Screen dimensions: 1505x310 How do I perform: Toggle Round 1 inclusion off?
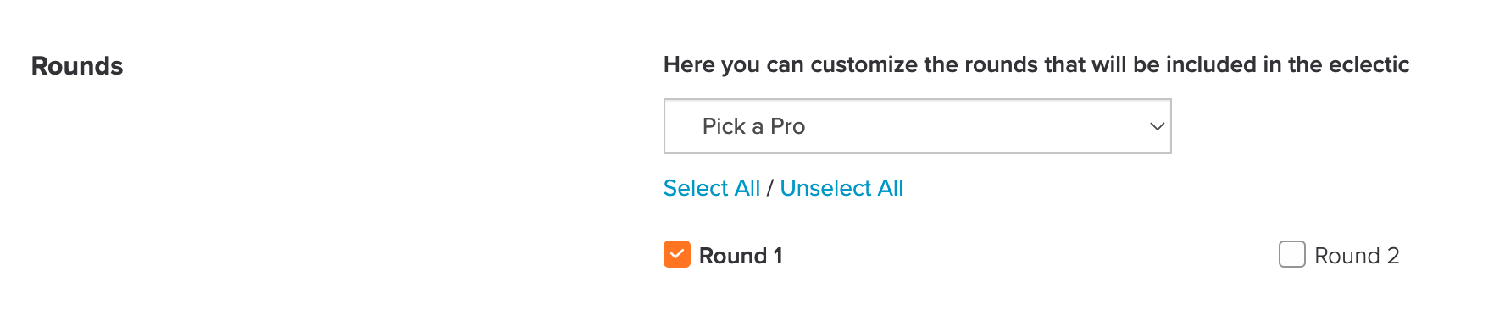[677, 254]
